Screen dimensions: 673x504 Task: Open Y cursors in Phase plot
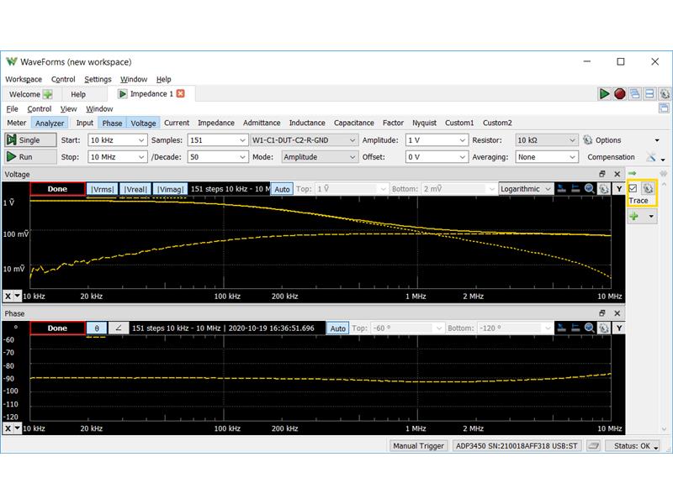(x=575, y=328)
